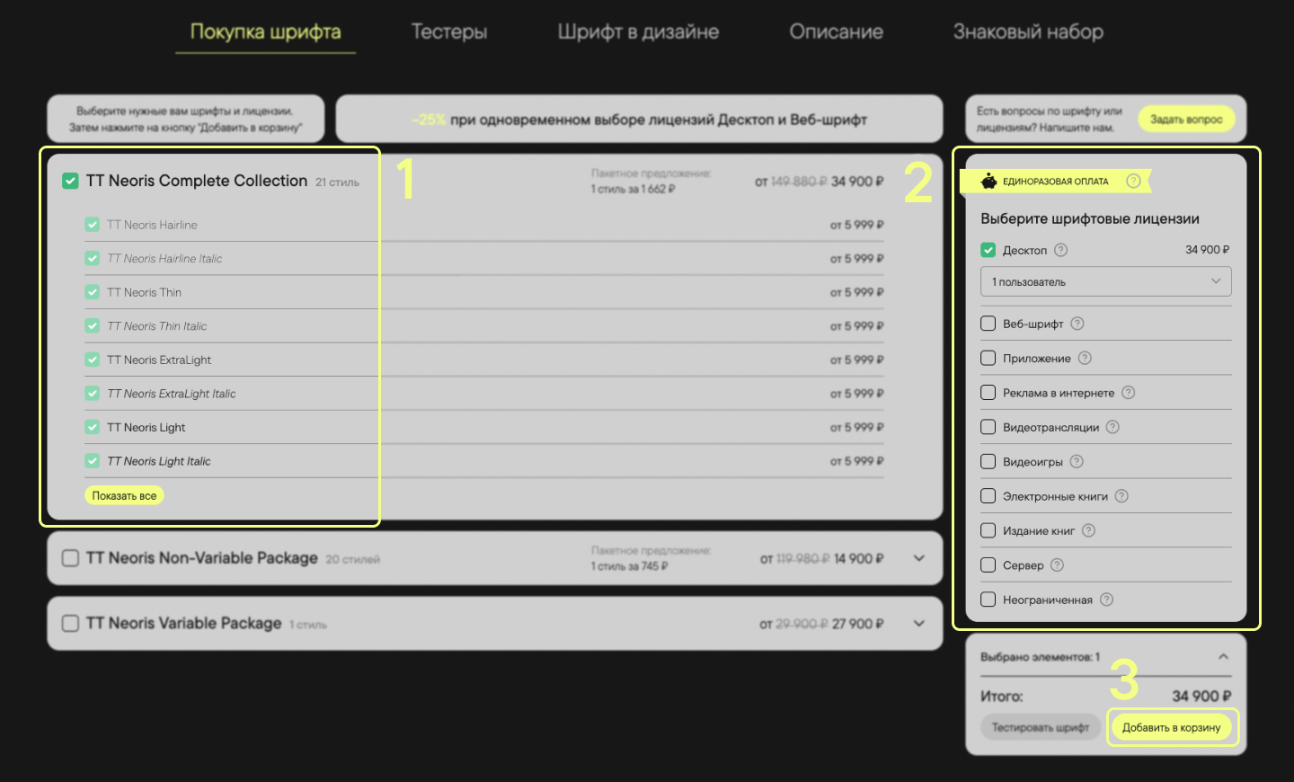
Task: Check TT Neoris Non-Variable Package checkbox
Action: pyautogui.click(x=70, y=558)
